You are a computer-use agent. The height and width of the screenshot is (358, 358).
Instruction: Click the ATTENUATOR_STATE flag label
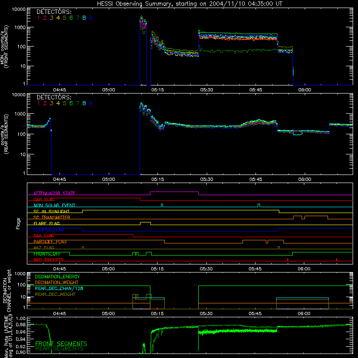[54, 193]
